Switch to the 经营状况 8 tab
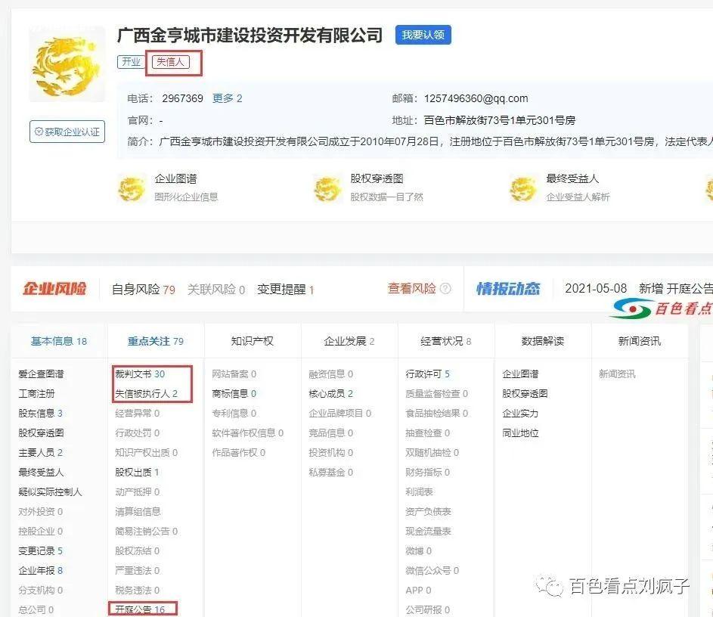Viewport: 713px width, 617px height. pyautogui.click(x=446, y=341)
